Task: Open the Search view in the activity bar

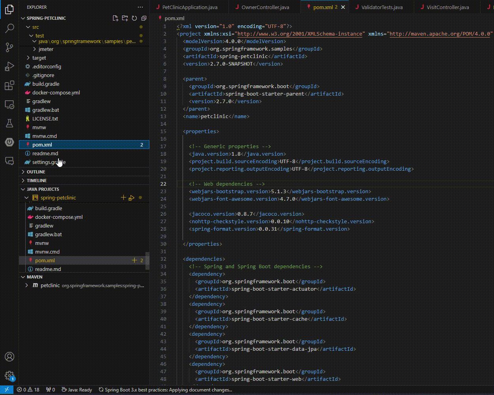Action: pos(9,28)
